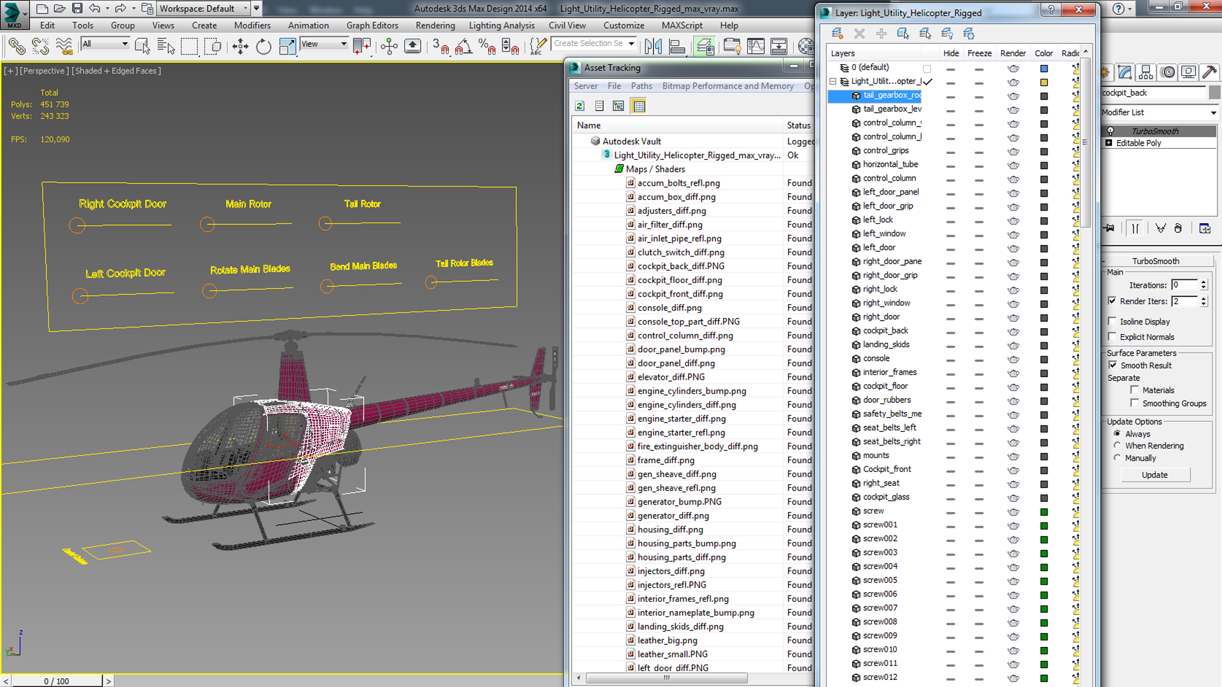Open the Graph Editors menu
The width and height of the screenshot is (1222, 687).
[x=372, y=25]
